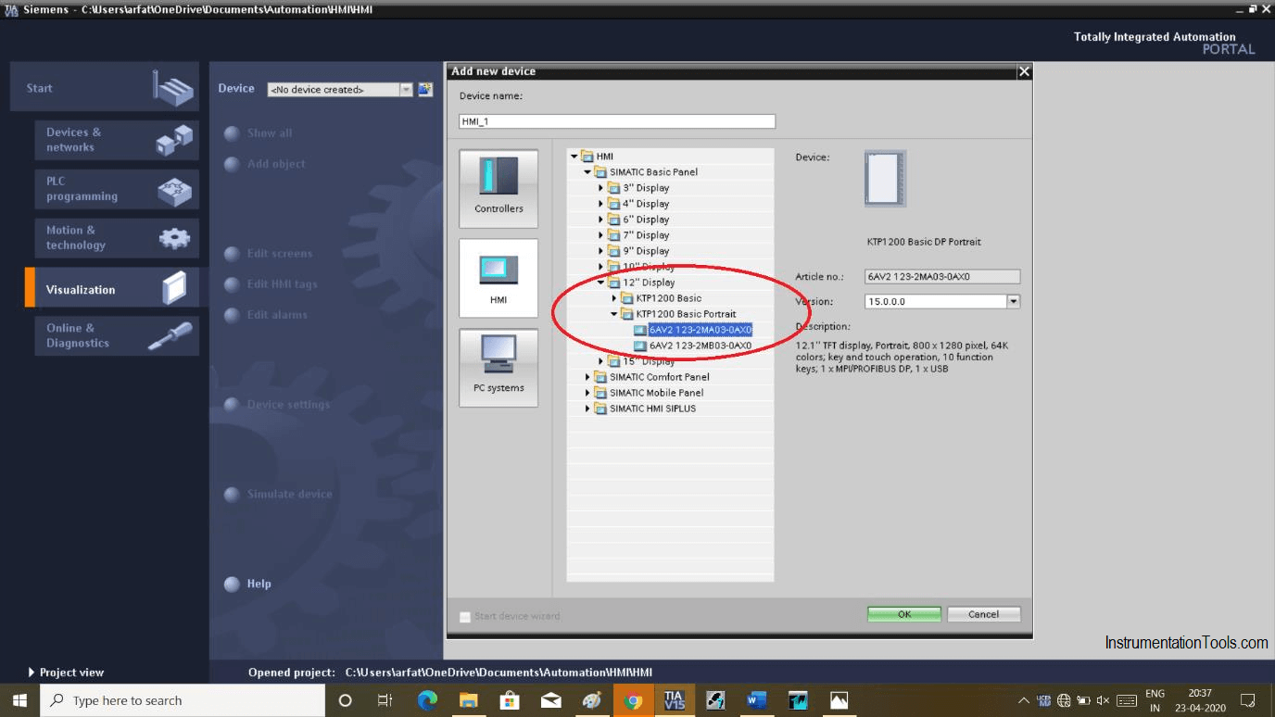Image resolution: width=1275 pixels, height=717 pixels.
Task: Open File Explorer from taskbar
Action: point(468,700)
